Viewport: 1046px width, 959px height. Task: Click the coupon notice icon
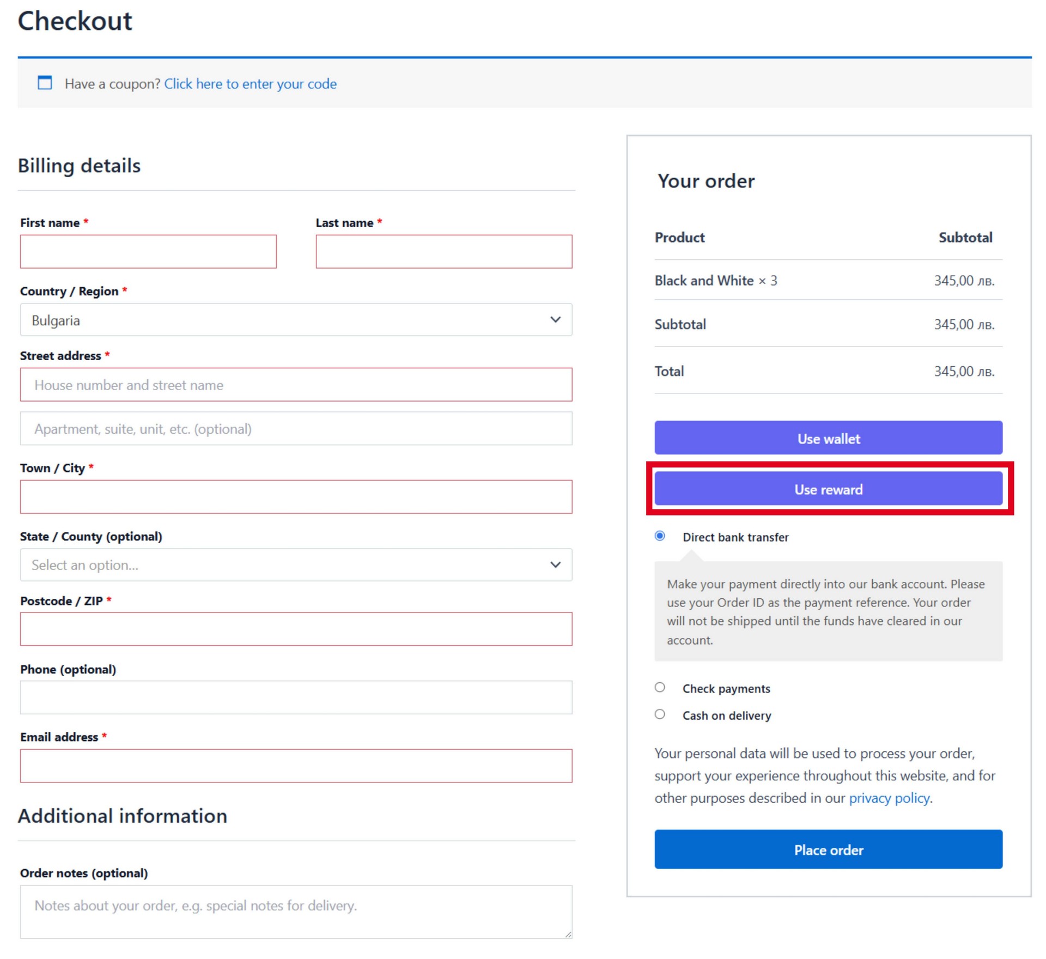(45, 83)
